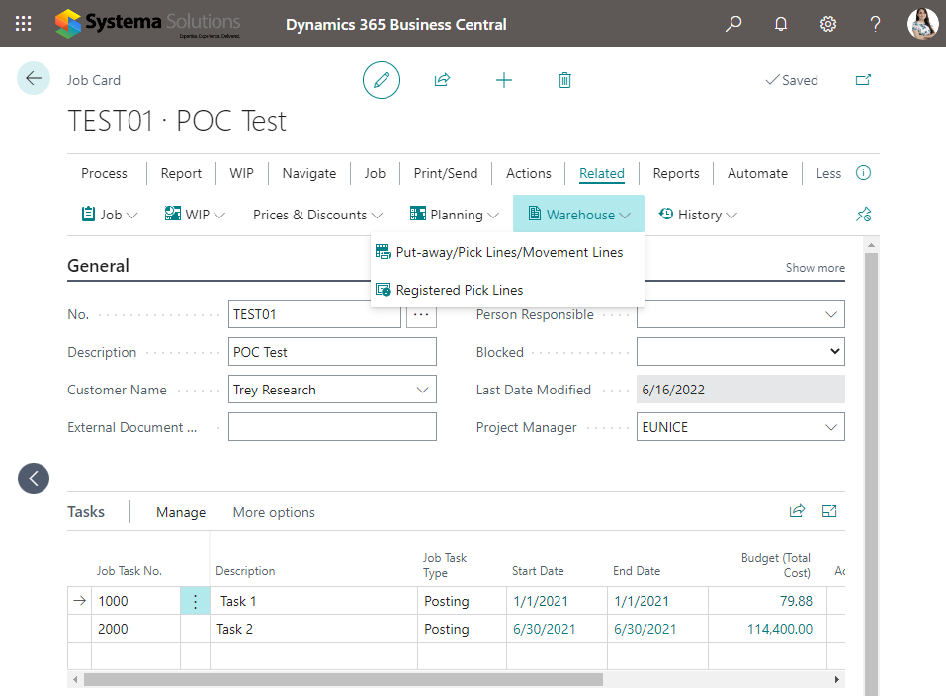This screenshot has height=696, width=946.
Task: Click the Manage button in Tasks
Action: coord(181,512)
